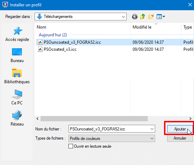This screenshot has width=194, height=165.
Task: Click the PSOcoated_v3.icc file icon
Action: point(40,49)
